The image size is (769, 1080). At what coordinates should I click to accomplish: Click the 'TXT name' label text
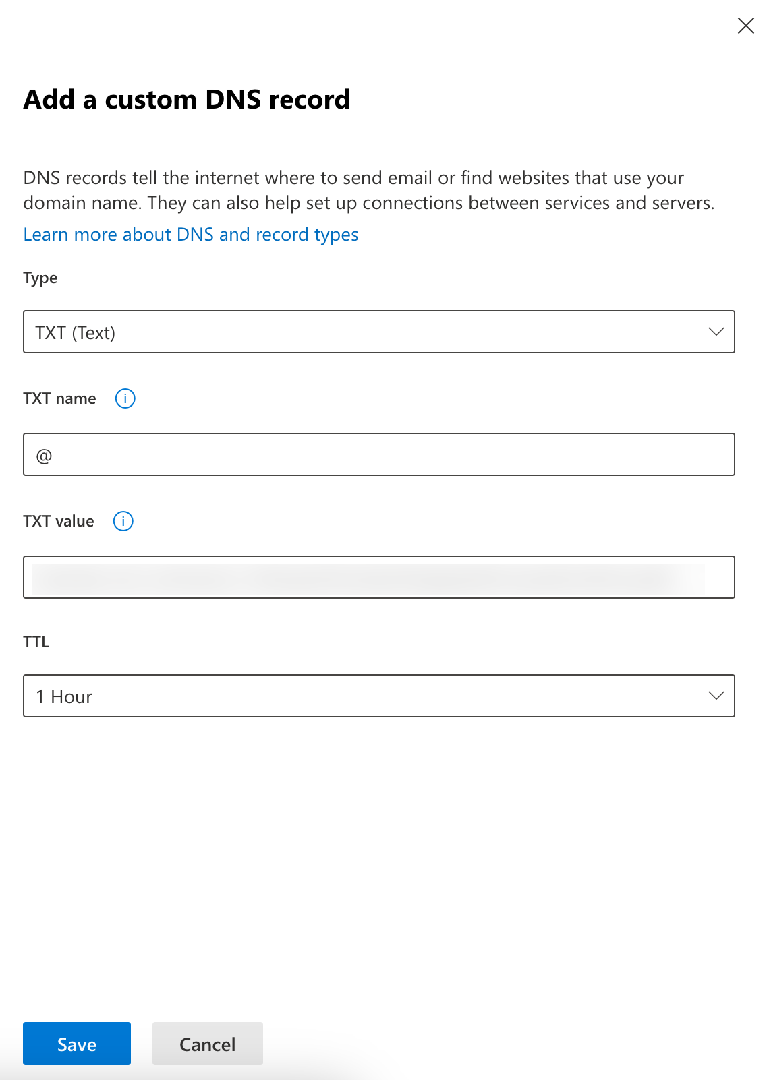coord(59,398)
